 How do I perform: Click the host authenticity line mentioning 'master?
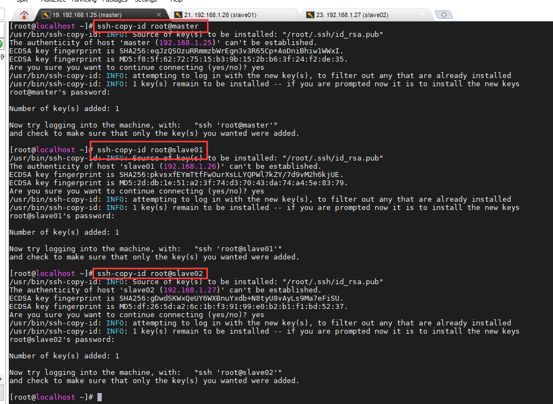[x=163, y=43]
